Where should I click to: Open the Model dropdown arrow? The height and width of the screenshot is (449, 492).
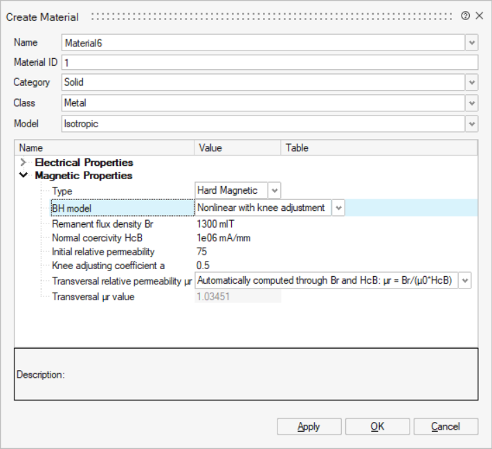coord(471,124)
